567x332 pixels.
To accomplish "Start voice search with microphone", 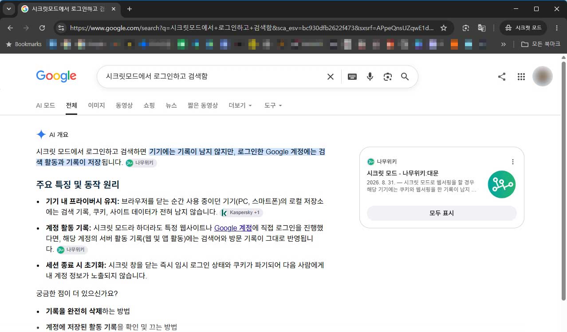I will click(x=370, y=77).
